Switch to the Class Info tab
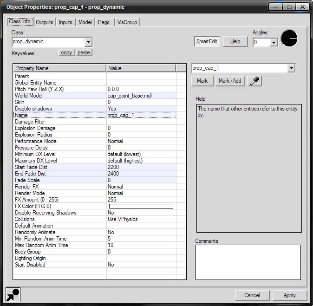Image resolution: width=313 pixels, height=306 pixels. (20, 21)
